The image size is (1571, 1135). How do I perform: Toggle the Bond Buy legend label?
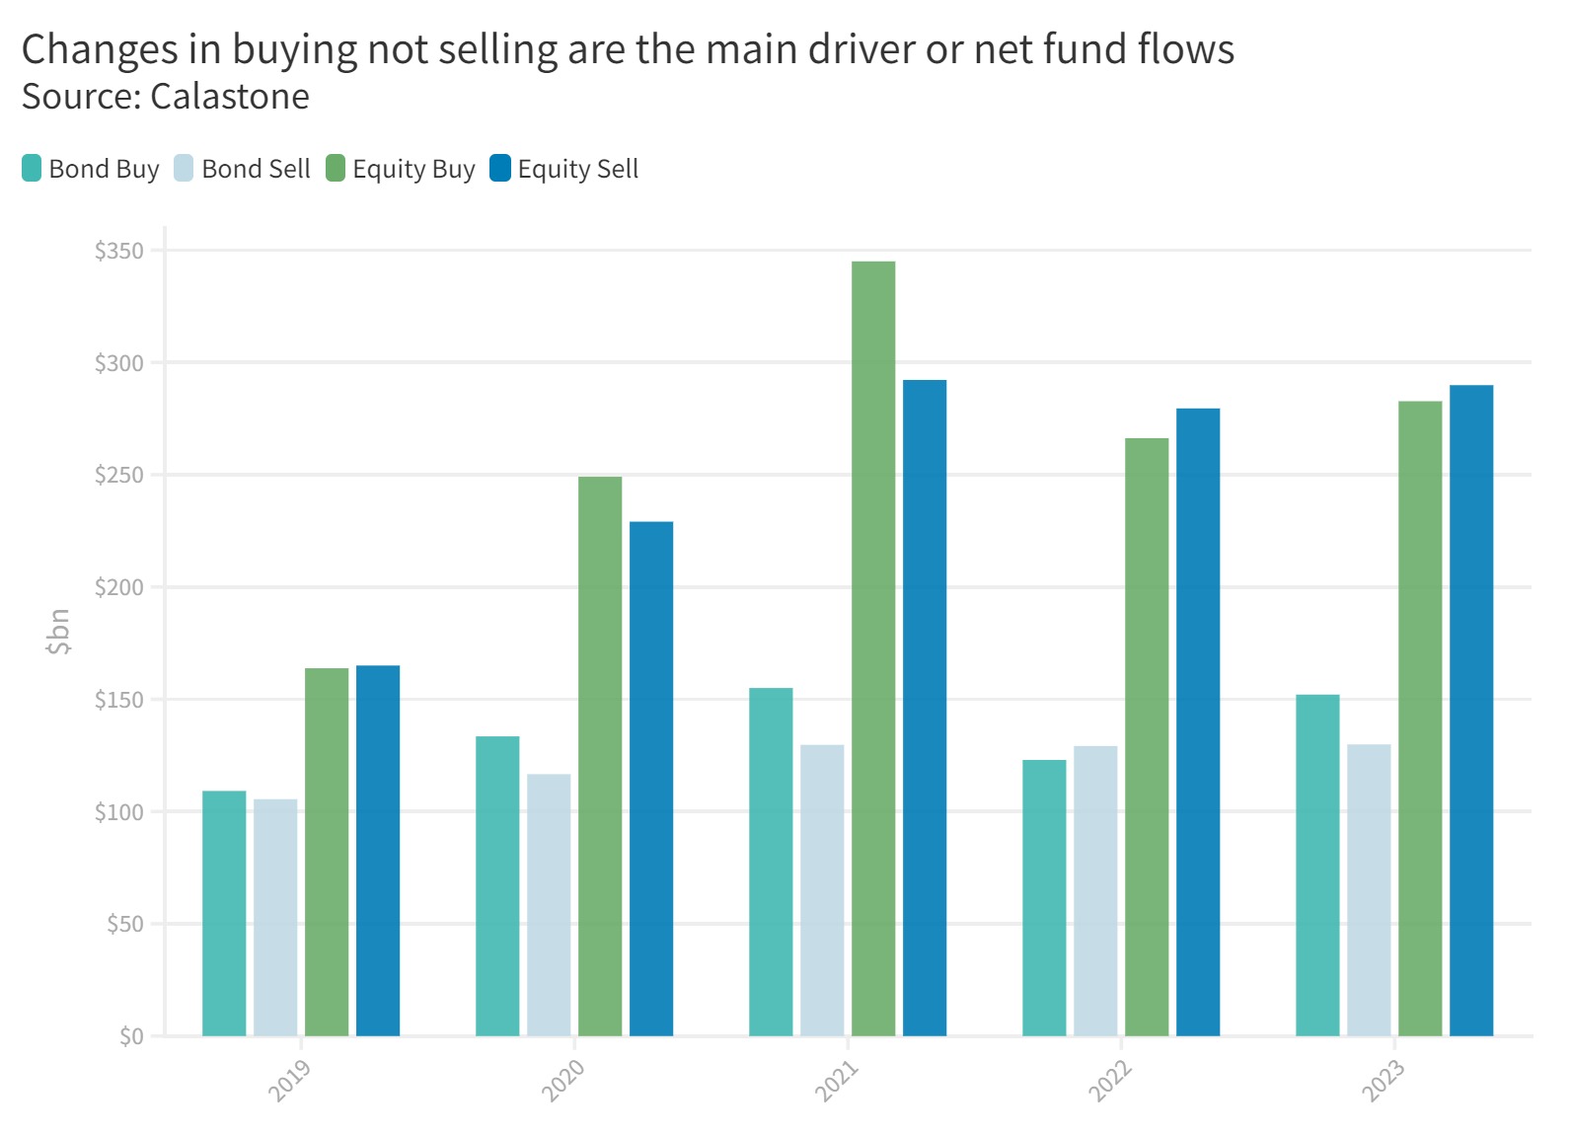pyautogui.click(x=104, y=169)
